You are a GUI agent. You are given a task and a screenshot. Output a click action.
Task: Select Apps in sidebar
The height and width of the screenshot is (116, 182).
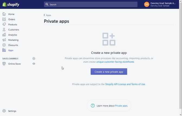click(11, 50)
